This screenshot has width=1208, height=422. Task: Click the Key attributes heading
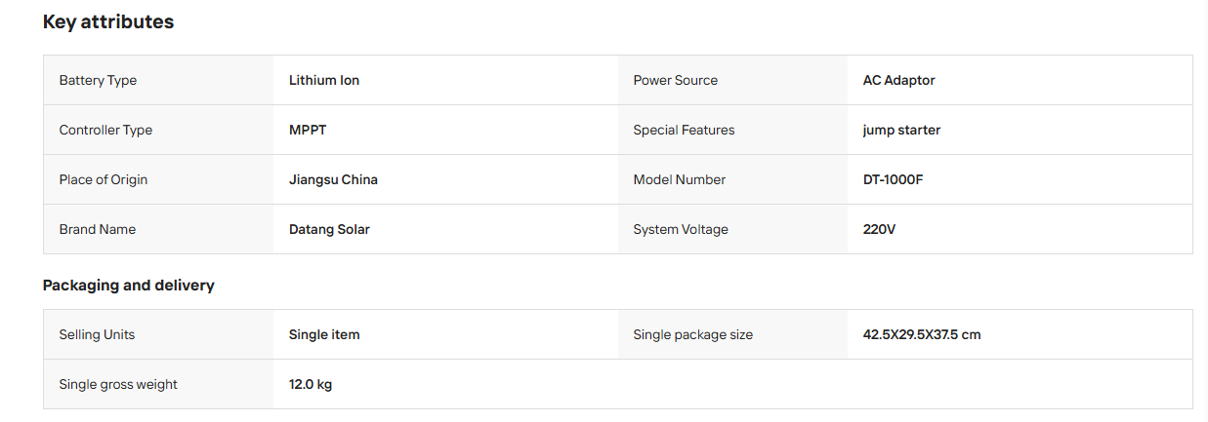coord(108,21)
